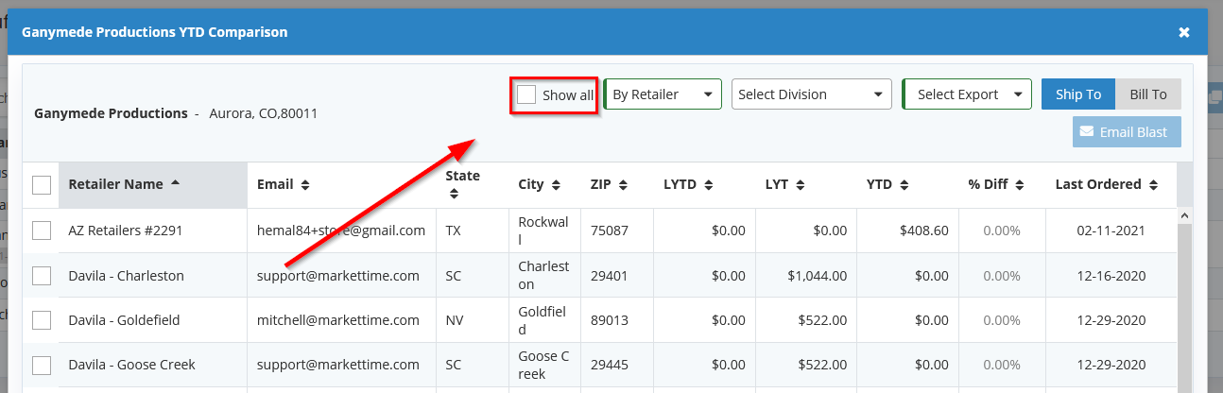Expand the Select Division dropdown
1223x393 pixels.
[812, 94]
